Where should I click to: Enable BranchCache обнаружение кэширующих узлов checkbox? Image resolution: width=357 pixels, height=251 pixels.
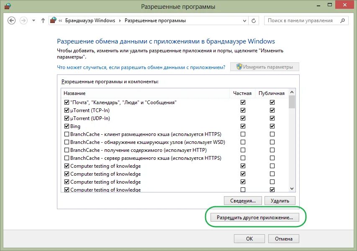67,142
